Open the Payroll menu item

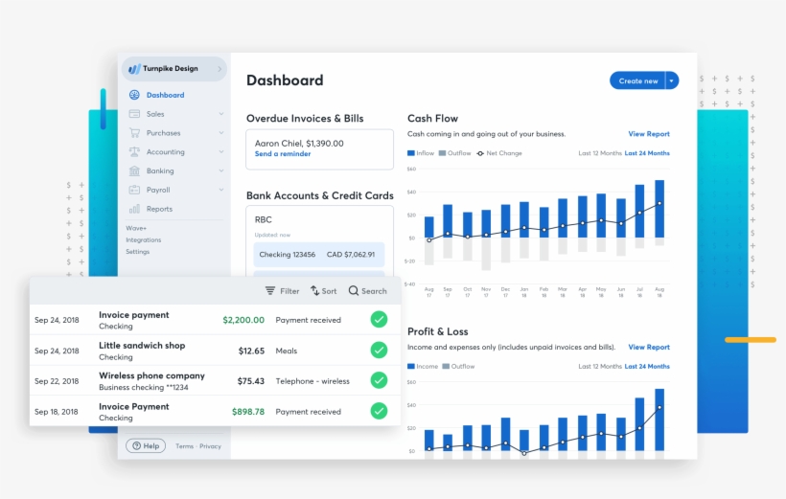(158, 190)
